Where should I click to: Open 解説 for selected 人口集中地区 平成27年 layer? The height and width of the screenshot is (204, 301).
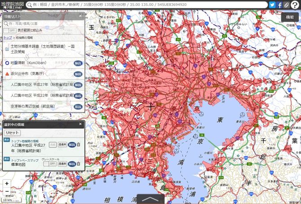72,145
